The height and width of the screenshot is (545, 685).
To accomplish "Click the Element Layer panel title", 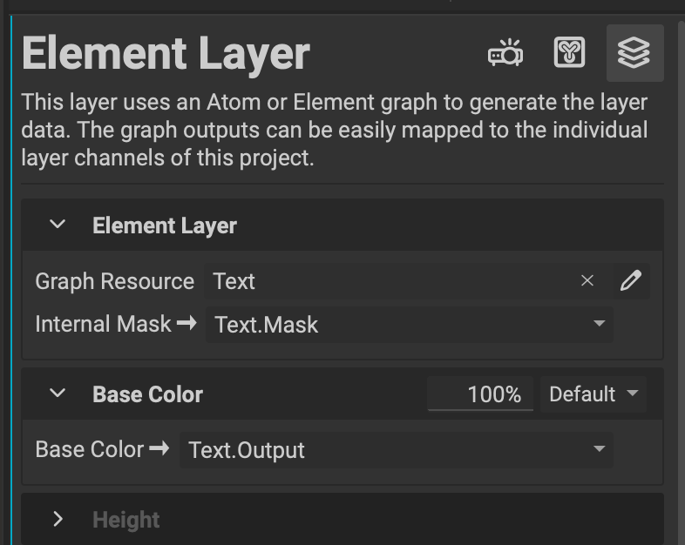I will [166, 54].
